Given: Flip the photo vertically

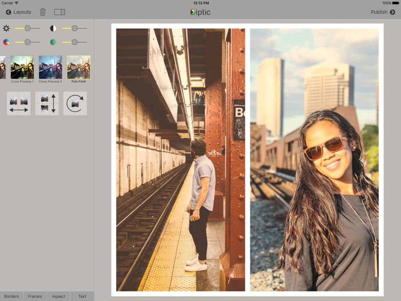Looking at the screenshot, I should click(47, 104).
